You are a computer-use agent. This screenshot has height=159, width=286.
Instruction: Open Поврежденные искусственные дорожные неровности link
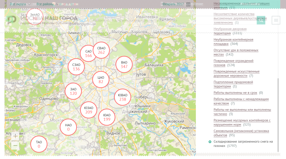(x=236, y=73)
